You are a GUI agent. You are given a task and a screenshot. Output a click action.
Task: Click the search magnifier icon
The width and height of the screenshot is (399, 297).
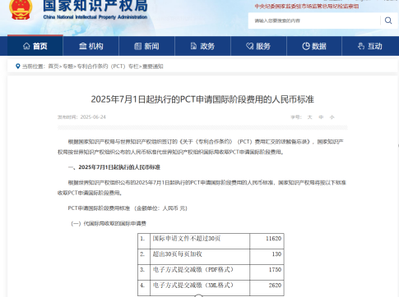(x=388, y=21)
